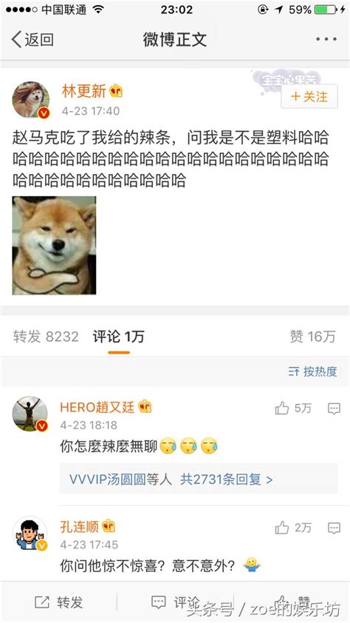Viewport: 350px width, 623px height.
Task: Open 林更新's profile avatar
Action: coord(31,100)
